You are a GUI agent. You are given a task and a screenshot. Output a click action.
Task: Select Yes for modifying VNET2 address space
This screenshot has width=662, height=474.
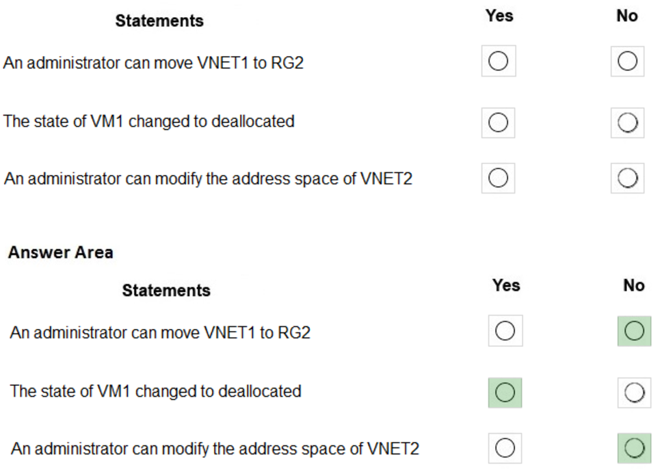498,178
